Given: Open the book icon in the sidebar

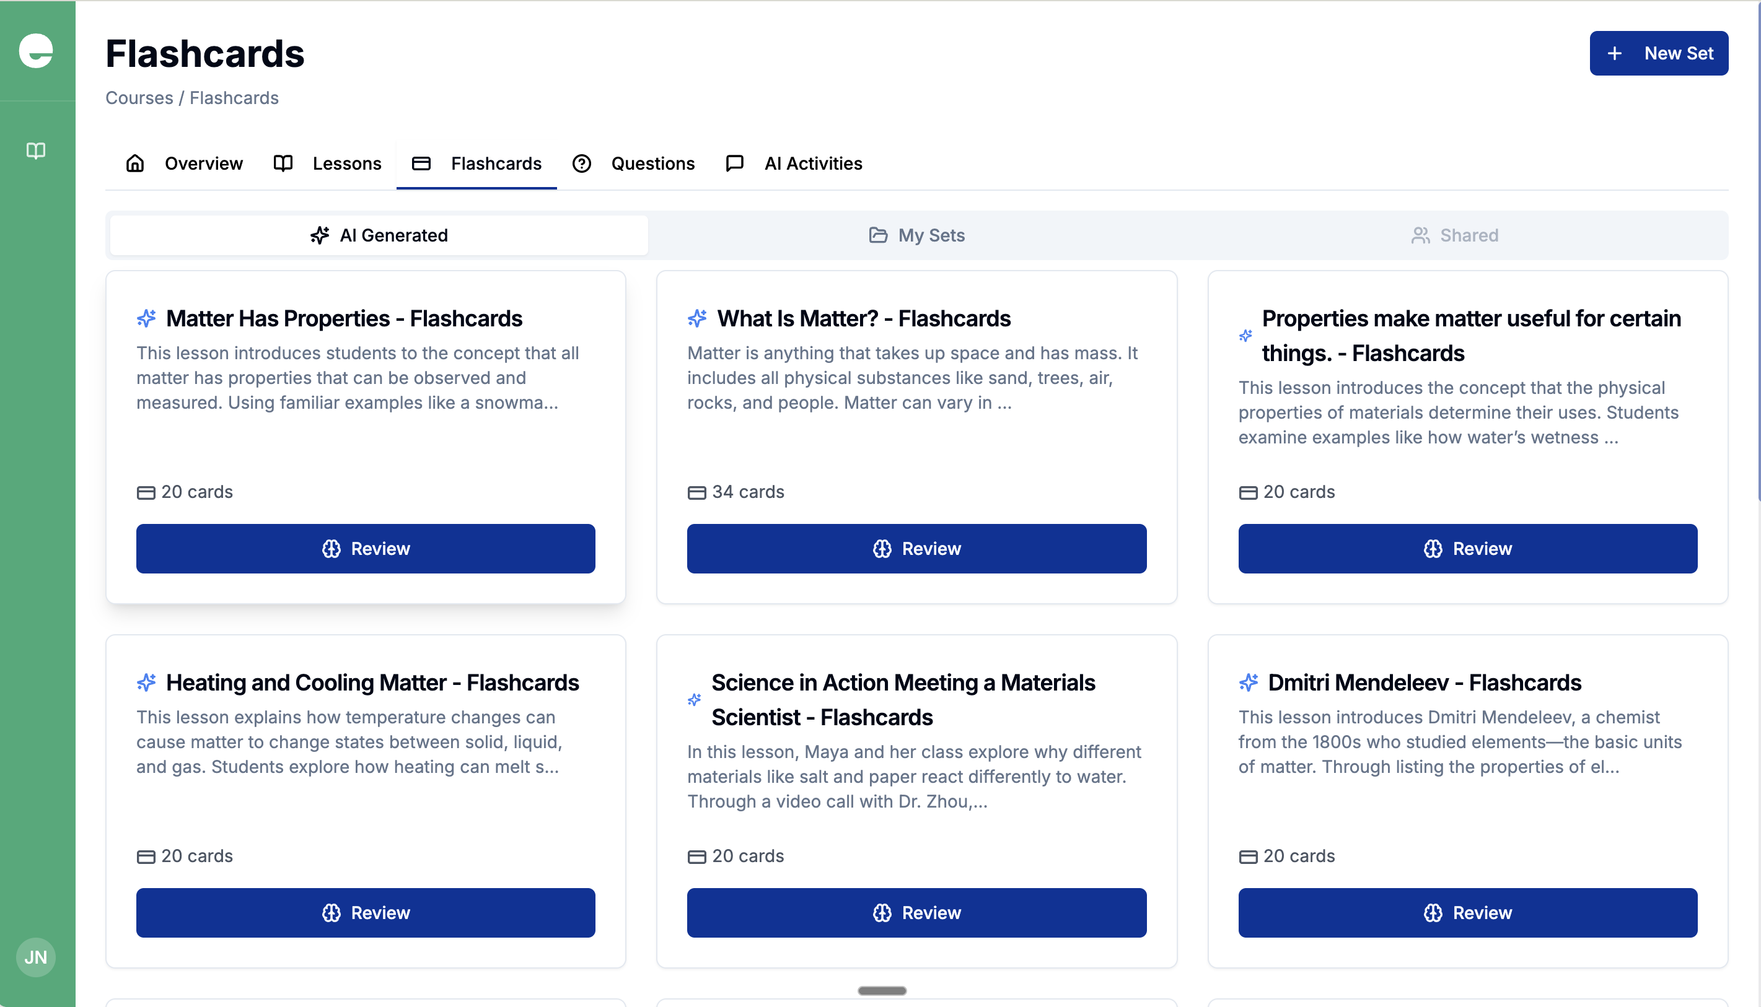Looking at the screenshot, I should (36, 150).
